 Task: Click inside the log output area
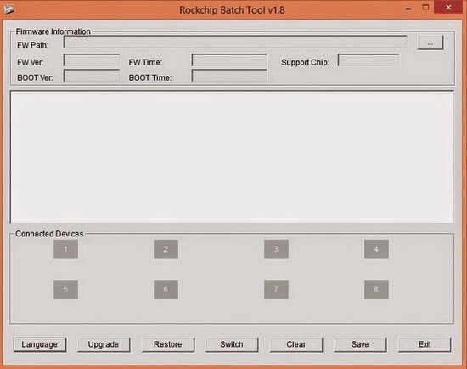232,157
